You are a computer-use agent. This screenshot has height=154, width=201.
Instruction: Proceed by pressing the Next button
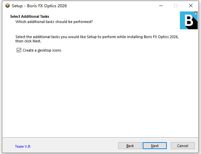155,146
